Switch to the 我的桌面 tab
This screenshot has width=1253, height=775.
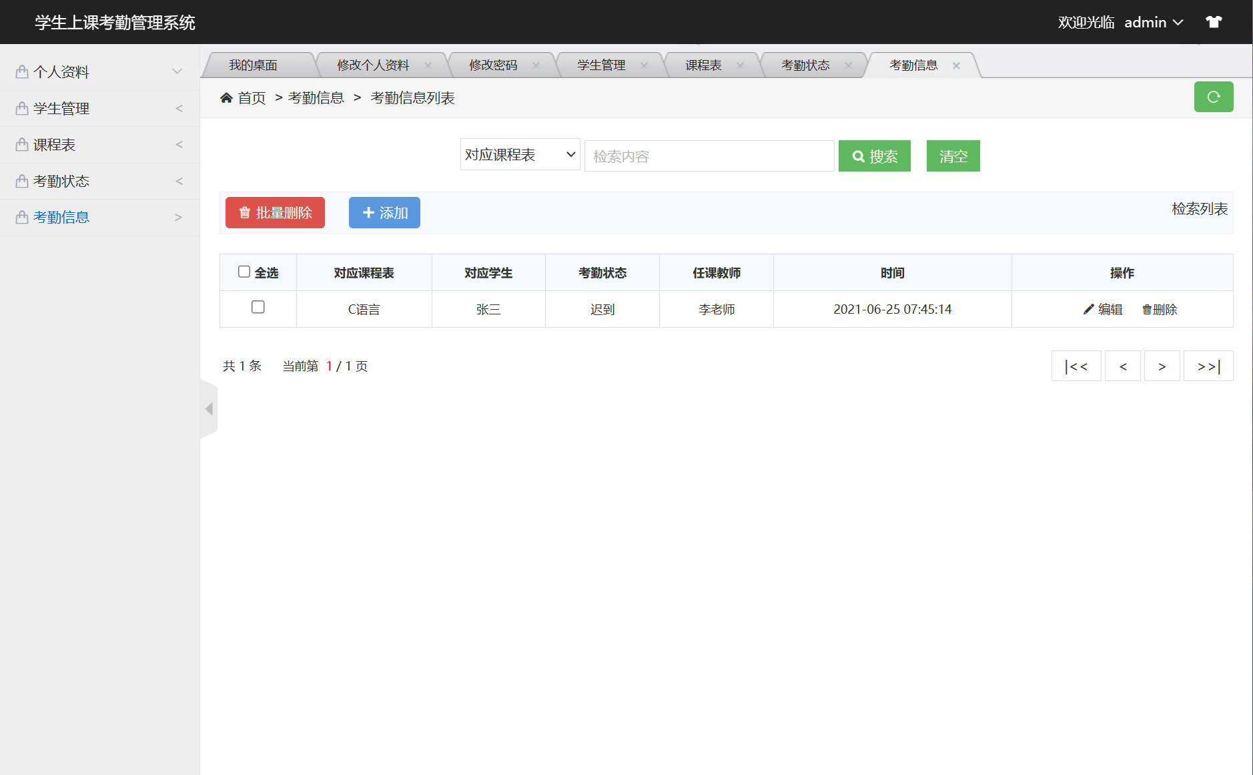pyautogui.click(x=254, y=65)
